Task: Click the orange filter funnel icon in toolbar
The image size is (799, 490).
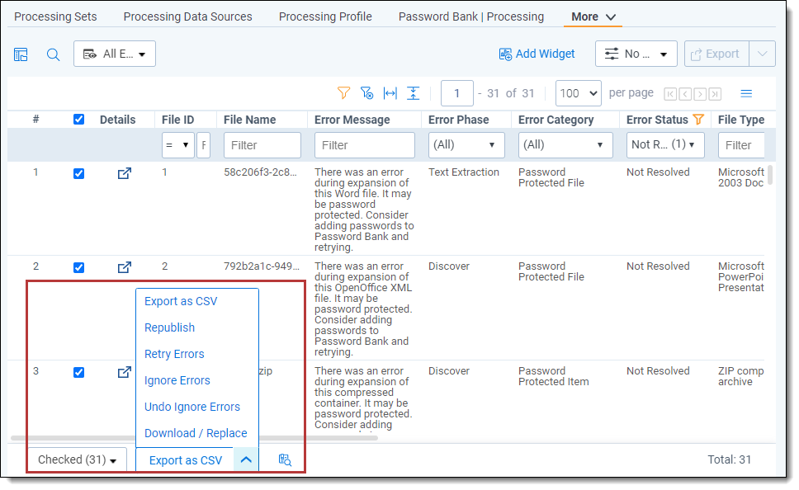Action: coord(343,93)
